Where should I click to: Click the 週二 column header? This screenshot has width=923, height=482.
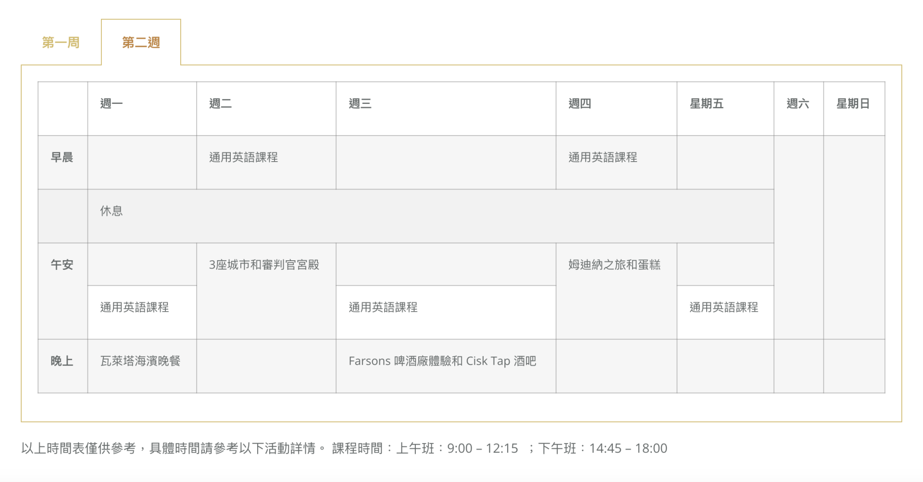click(221, 103)
